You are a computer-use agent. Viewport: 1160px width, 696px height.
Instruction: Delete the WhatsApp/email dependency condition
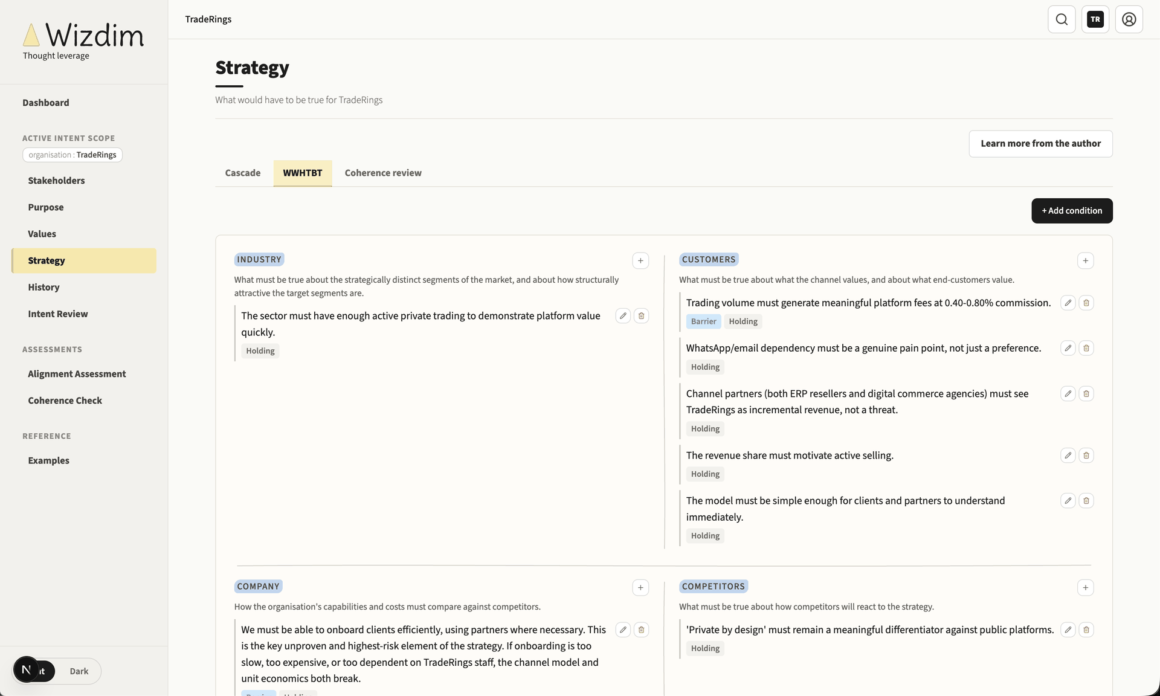pos(1086,348)
